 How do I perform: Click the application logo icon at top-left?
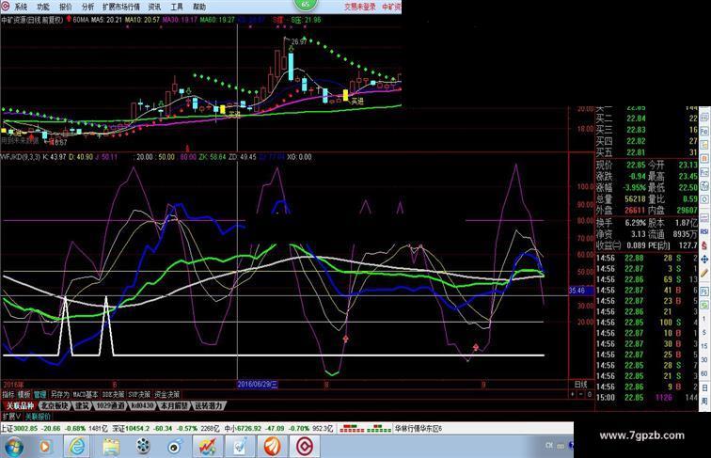pyautogui.click(x=6, y=7)
